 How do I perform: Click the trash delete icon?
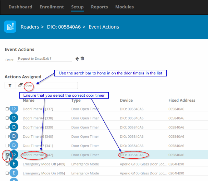[82, 58]
